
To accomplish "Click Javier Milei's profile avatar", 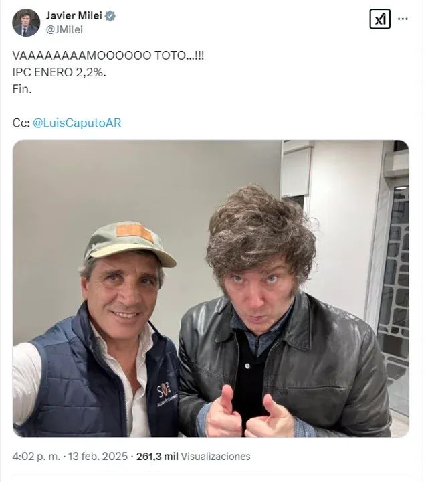I will click(x=26, y=23).
